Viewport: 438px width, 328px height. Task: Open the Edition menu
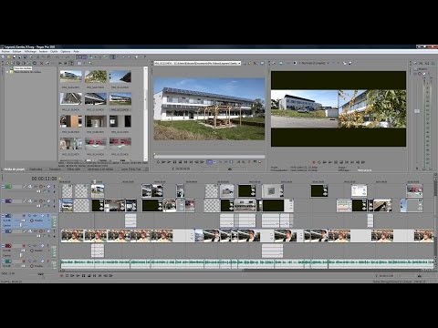pos(17,51)
